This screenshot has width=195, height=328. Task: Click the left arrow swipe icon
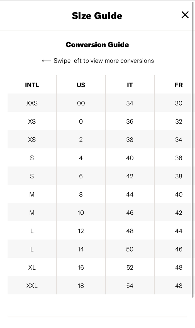click(46, 61)
